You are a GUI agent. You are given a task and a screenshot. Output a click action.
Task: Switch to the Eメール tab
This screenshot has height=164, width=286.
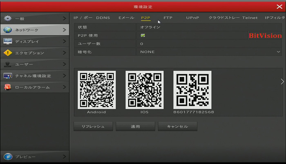click(x=126, y=18)
